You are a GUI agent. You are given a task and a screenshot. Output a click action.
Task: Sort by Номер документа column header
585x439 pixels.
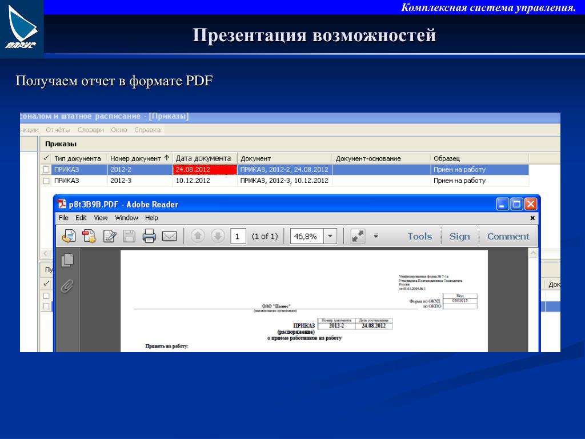[x=139, y=158]
